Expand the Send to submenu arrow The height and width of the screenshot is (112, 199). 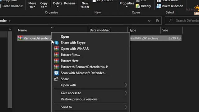(126, 107)
